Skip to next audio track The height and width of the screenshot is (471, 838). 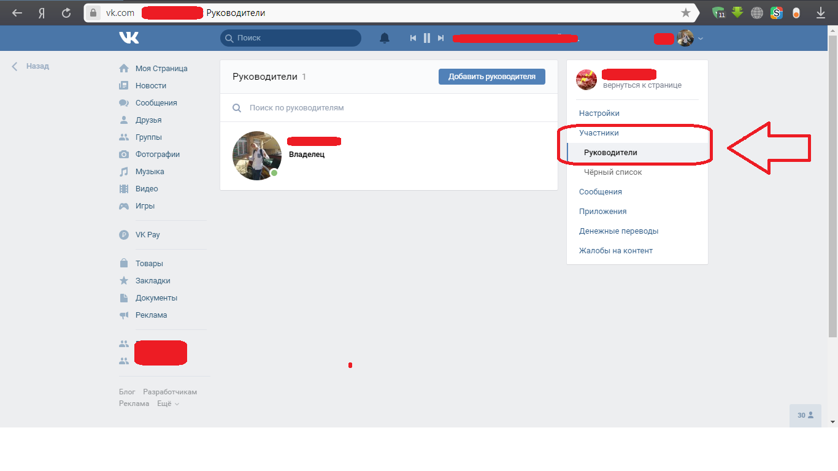point(440,38)
